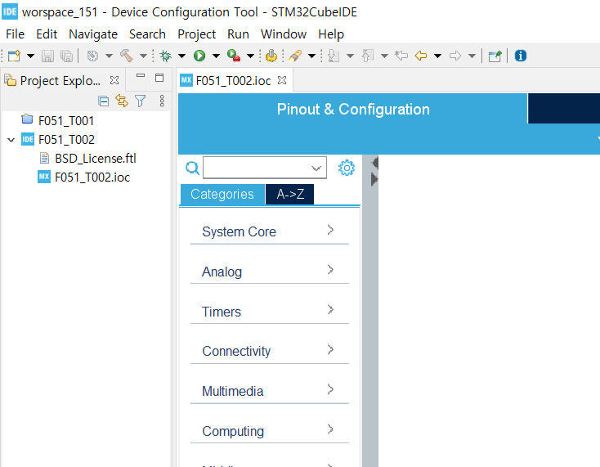Expand the Timers category

pos(270,311)
